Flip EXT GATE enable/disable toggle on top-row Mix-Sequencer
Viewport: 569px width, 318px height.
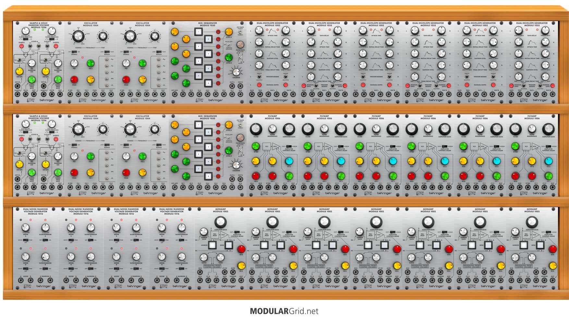[x=240, y=32]
